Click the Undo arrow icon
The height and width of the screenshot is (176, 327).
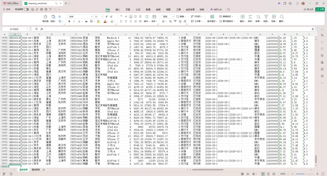50,9
